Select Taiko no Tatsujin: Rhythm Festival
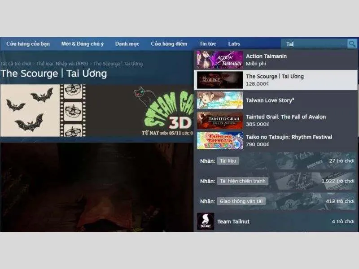Screen dimensions: 359x269 (276, 140)
